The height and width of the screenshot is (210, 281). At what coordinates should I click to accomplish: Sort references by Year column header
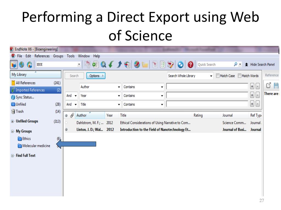point(111,115)
